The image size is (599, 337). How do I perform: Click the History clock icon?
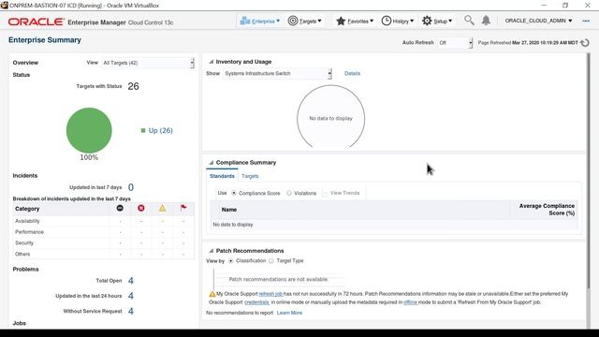point(387,21)
